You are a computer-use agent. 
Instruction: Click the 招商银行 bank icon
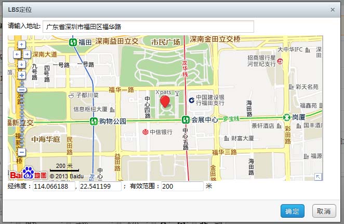(x=280, y=61)
